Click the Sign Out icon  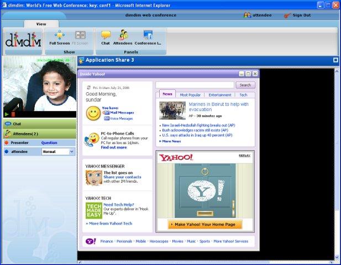tap(287, 15)
